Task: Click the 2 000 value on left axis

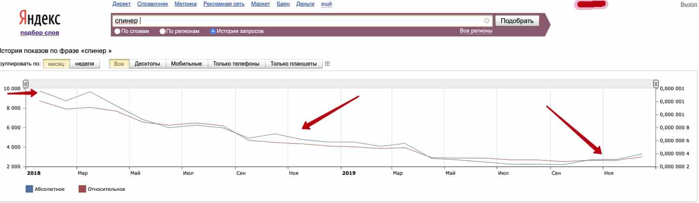Action: click(14, 167)
